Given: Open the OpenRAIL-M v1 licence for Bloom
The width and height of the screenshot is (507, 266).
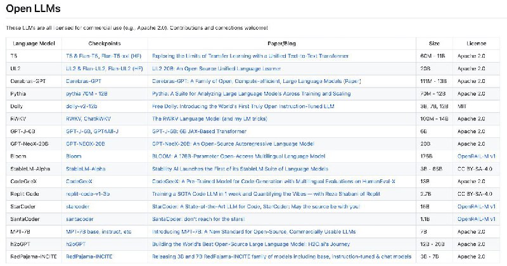Looking at the screenshot, I should [477, 156].
